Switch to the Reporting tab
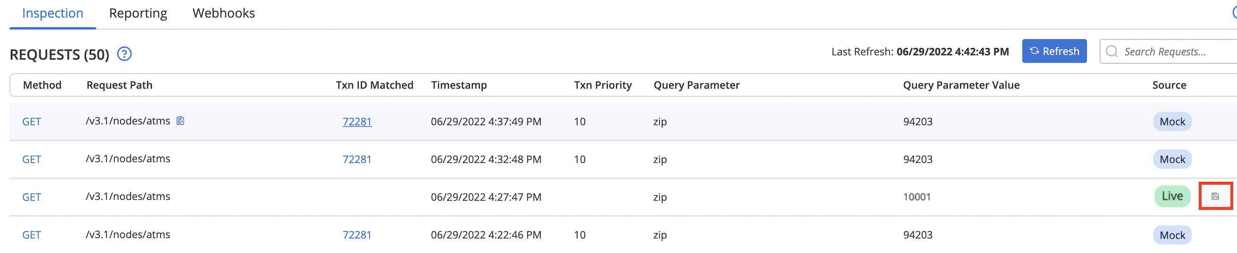The width and height of the screenshot is (1237, 253). tap(138, 13)
